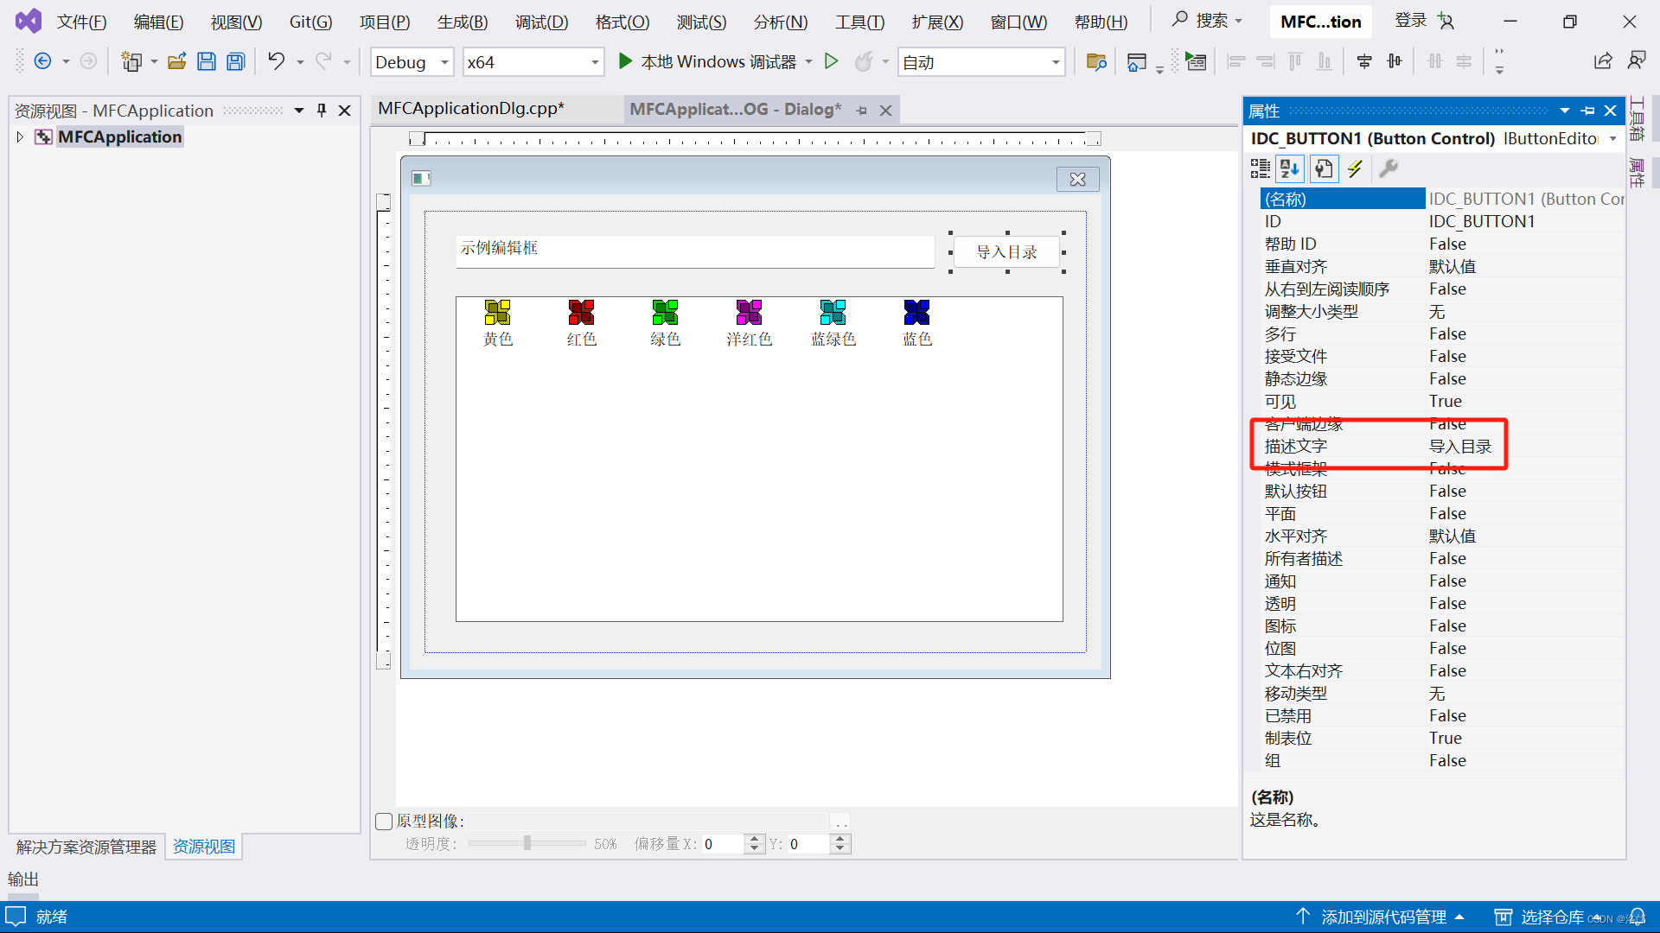Click the blue 蓝色 icon in the list
This screenshot has height=933, width=1660.
click(916, 312)
